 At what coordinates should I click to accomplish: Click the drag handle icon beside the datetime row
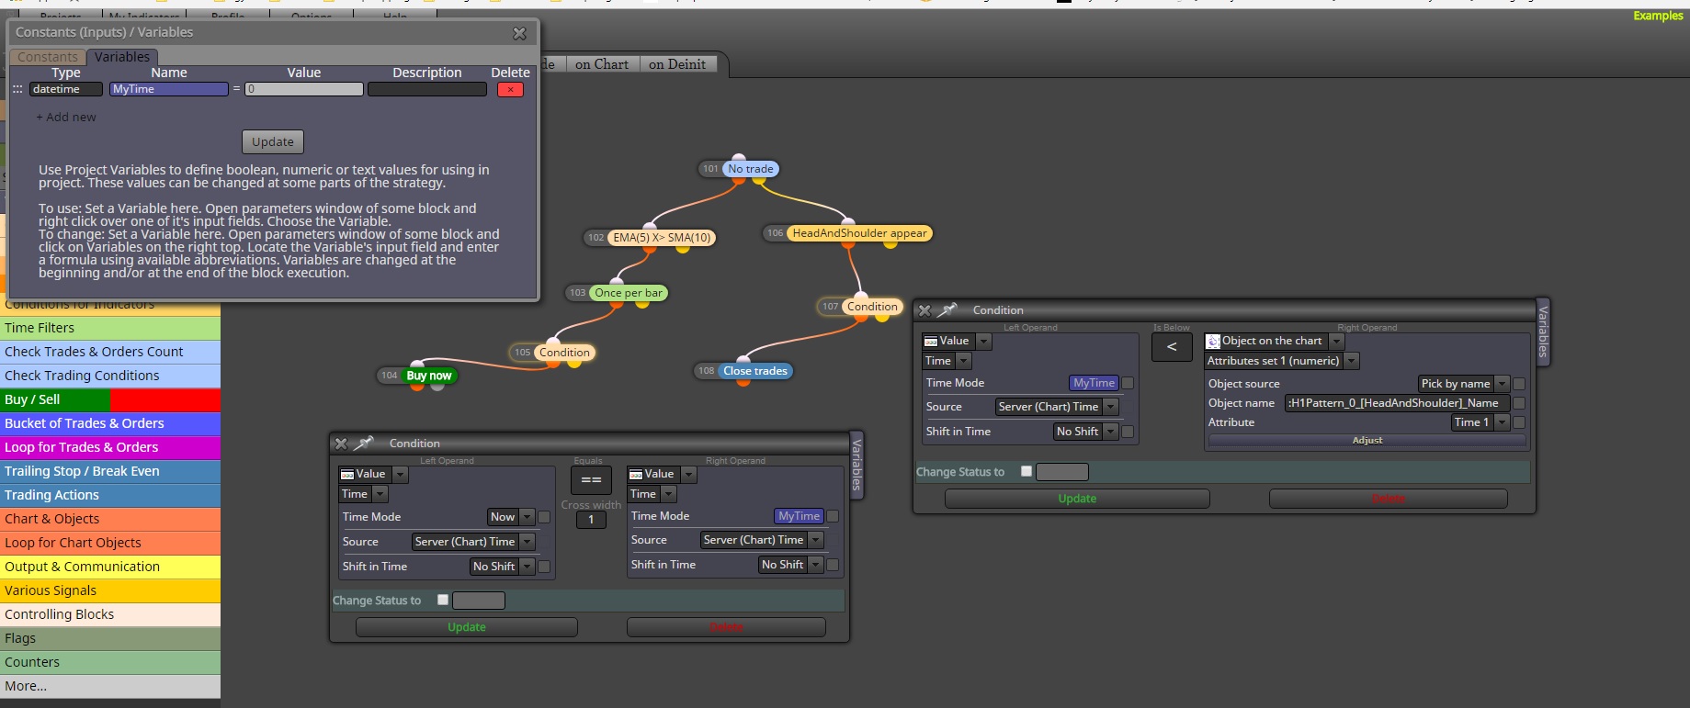[x=17, y=89]
